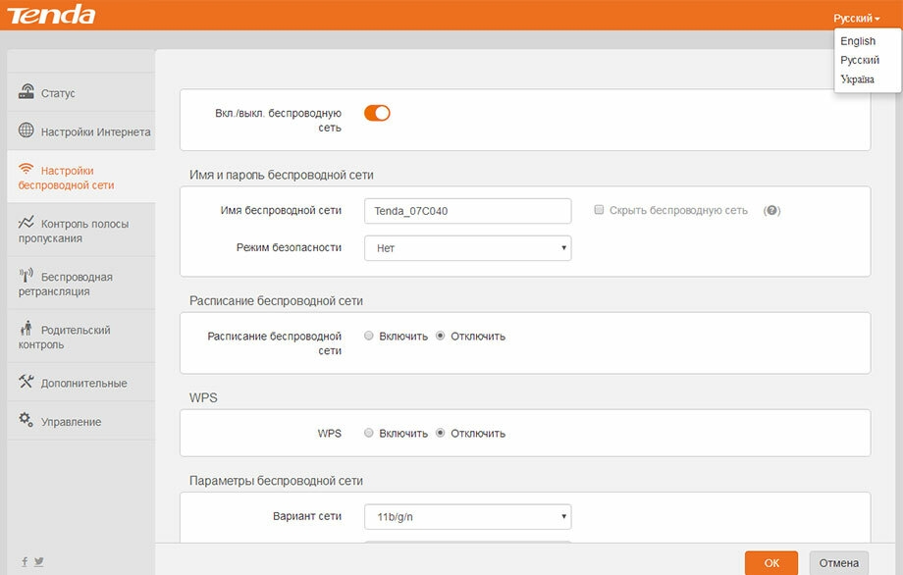
Task: Open the Режим безопасности dropdown
Action: pos(468,248)
